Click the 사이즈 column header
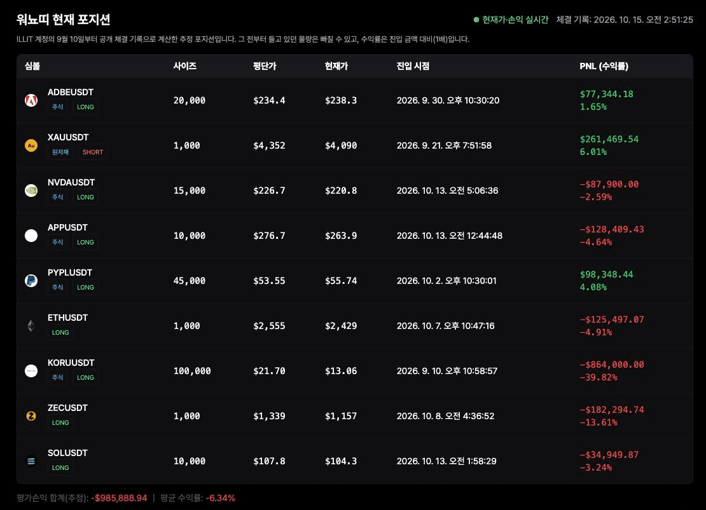 coord(185,66)
